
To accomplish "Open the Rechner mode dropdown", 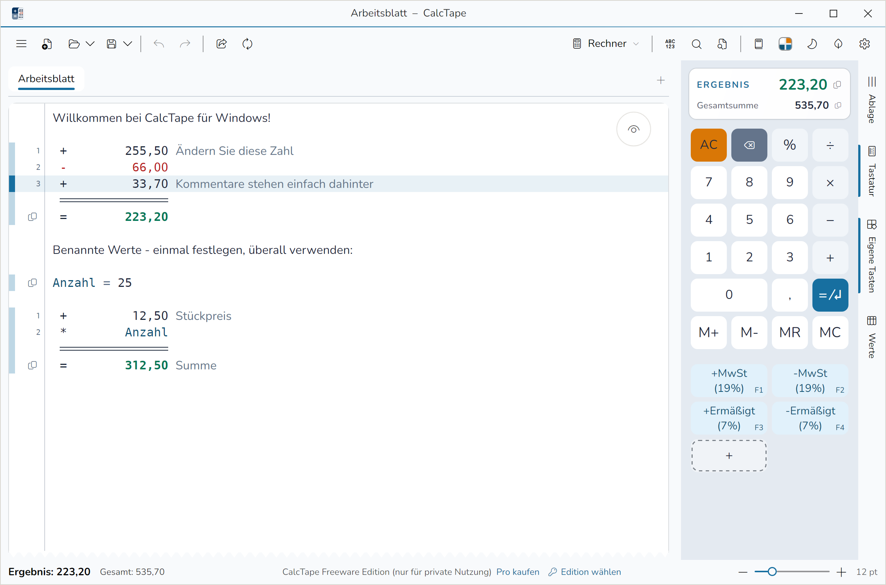I will 606,43.
